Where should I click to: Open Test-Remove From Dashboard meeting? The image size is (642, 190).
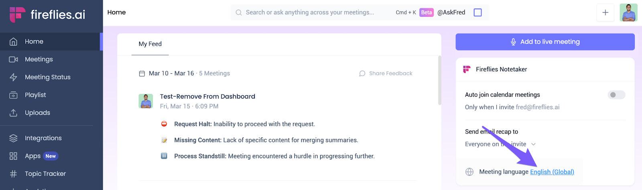pos(207,97)
